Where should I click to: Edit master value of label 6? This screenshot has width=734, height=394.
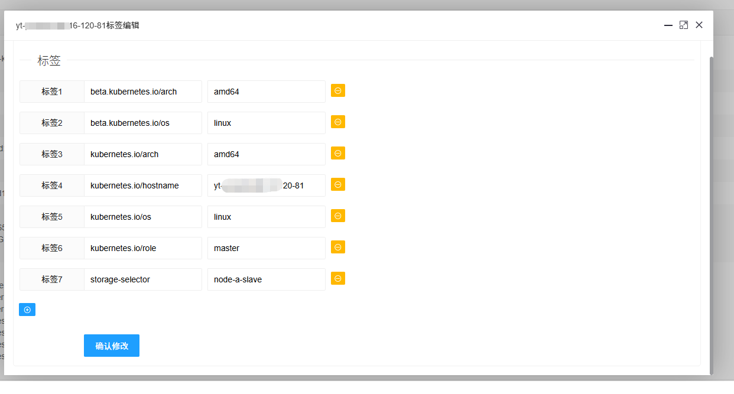(267, 248)
